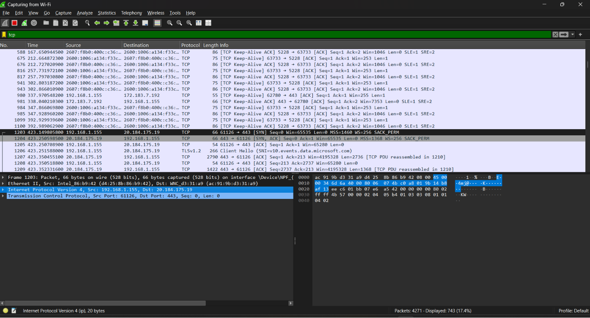Open Capture options gear icon
590x318 pixels.
34,23
